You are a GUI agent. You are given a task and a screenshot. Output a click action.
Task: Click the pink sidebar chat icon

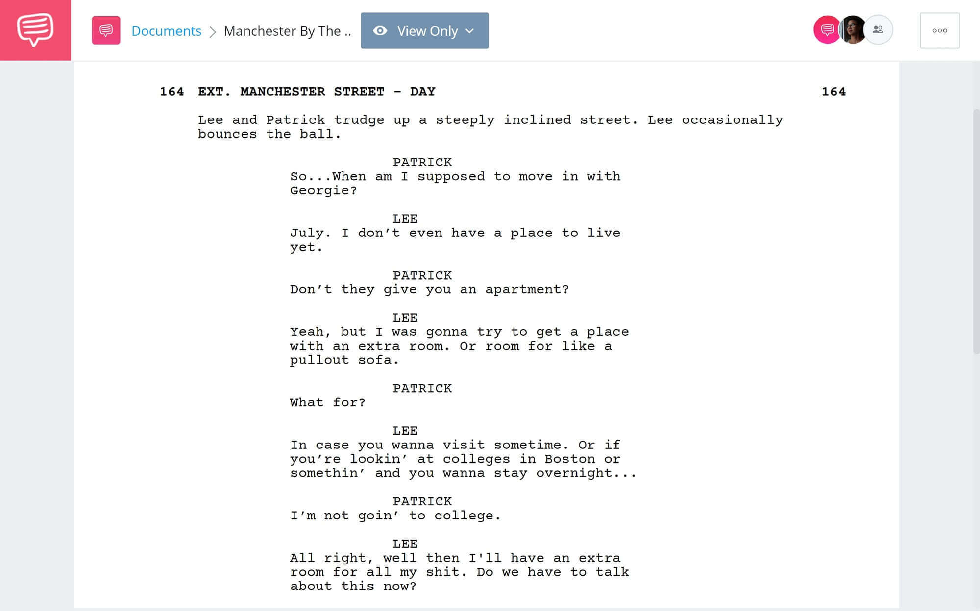click(35, 30)
